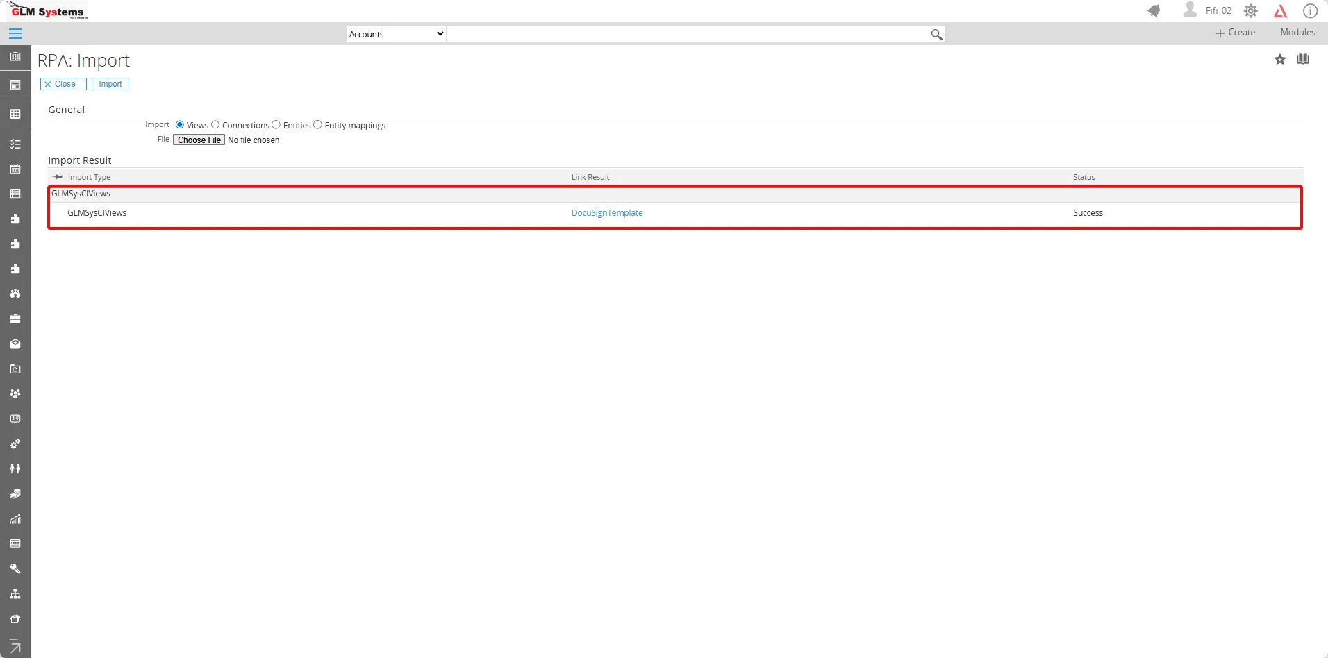This screenshot has width=1328, height=658.
Task: Open the hamburger menu in the top bar
Action: 15,33
